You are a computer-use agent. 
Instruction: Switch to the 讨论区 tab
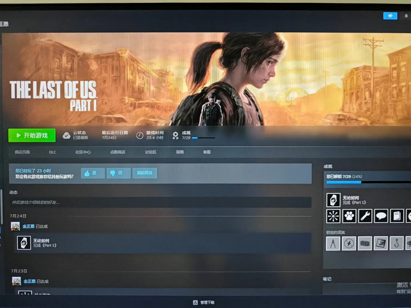[151, 152]
